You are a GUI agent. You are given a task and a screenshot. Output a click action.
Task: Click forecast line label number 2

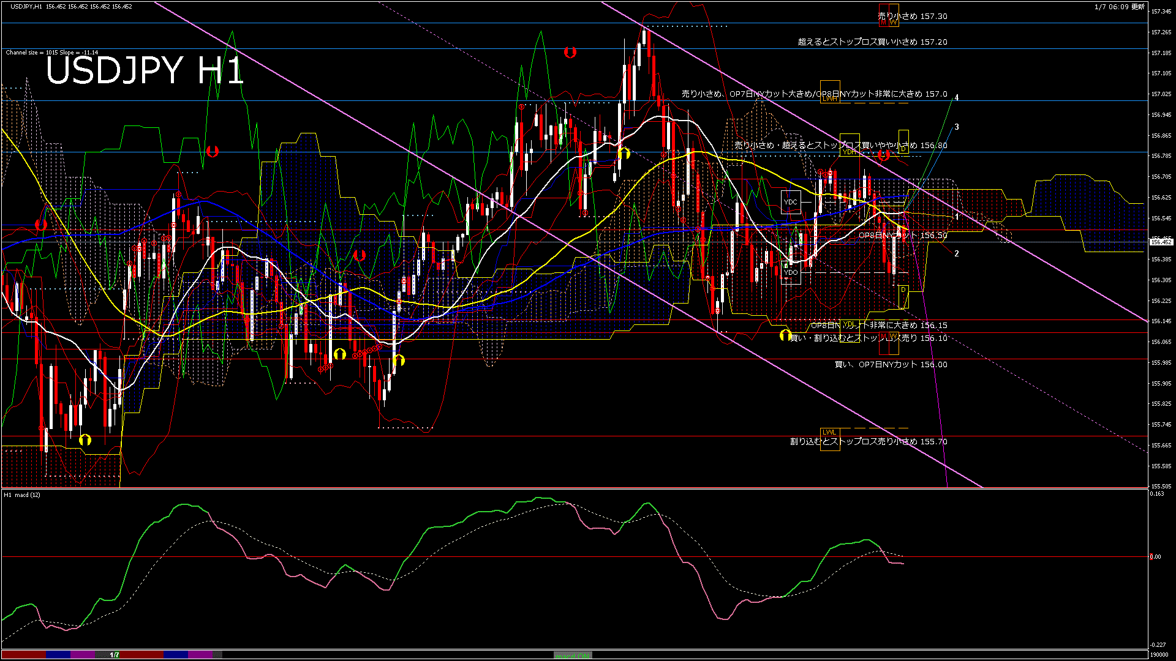[x=957, y=253]
